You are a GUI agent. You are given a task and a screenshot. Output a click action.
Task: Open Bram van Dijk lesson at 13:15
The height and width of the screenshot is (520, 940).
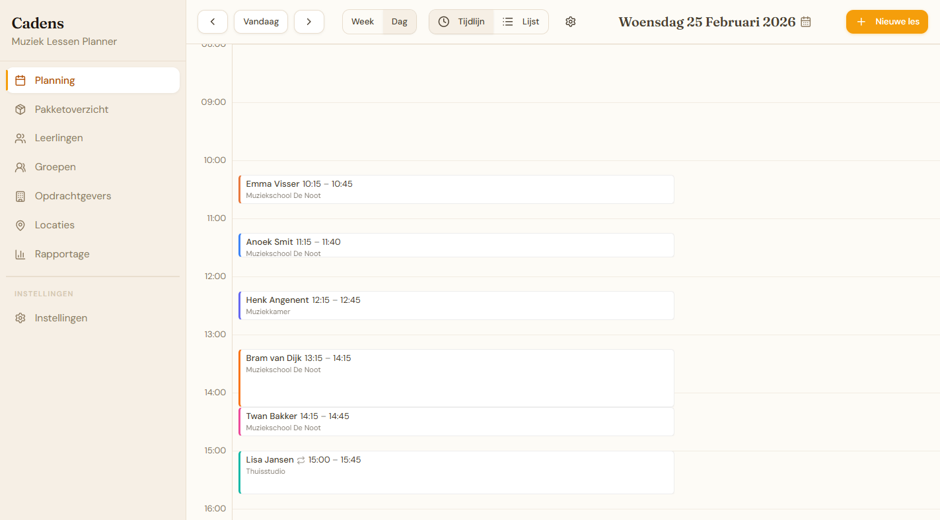(456, 377)
